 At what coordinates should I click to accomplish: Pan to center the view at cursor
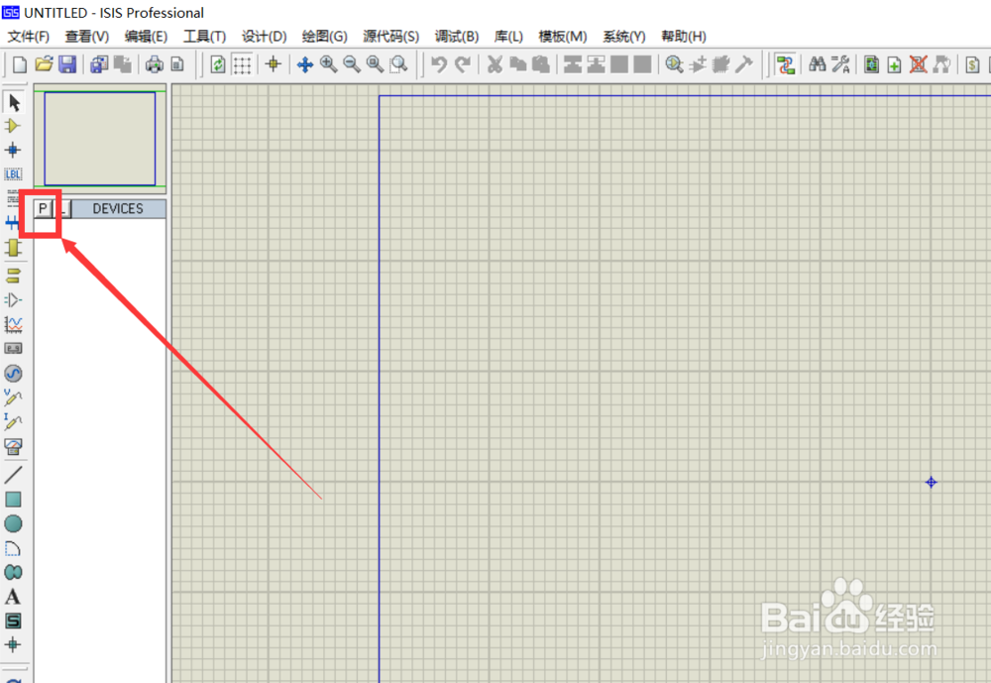tap(305, 64)
